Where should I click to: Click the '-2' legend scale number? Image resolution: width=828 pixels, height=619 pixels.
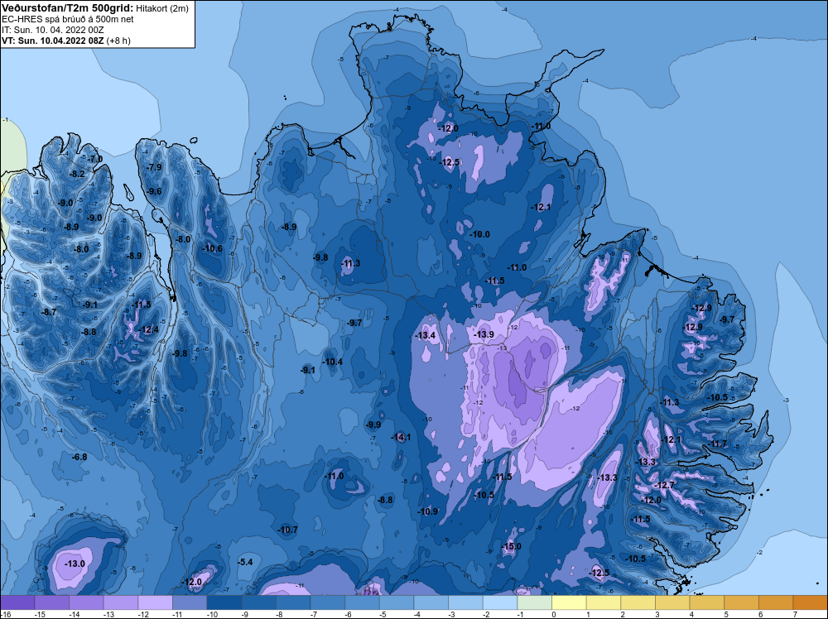[486, 614]
